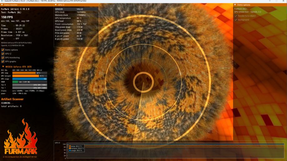Toggle the background checkbox in Demo options
Viewport: 287px width, 161px height.
(236, 20)
